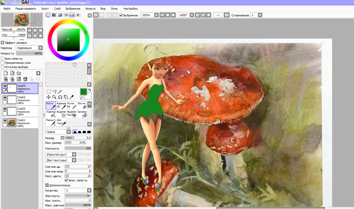Select the Размытие blur brush tool
Image resolution: width=354 pixels, height=209 pixels.
tap(51, 122)
